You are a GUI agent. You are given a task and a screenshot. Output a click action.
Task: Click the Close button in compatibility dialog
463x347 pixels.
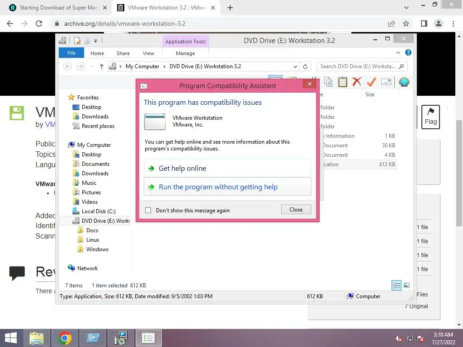click(x=296, y=210)
